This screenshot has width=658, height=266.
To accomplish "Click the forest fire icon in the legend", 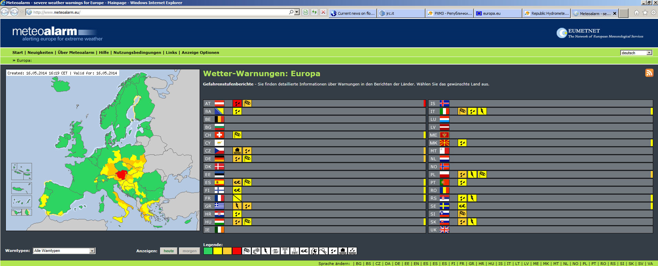I will click(x=314, y=251).
